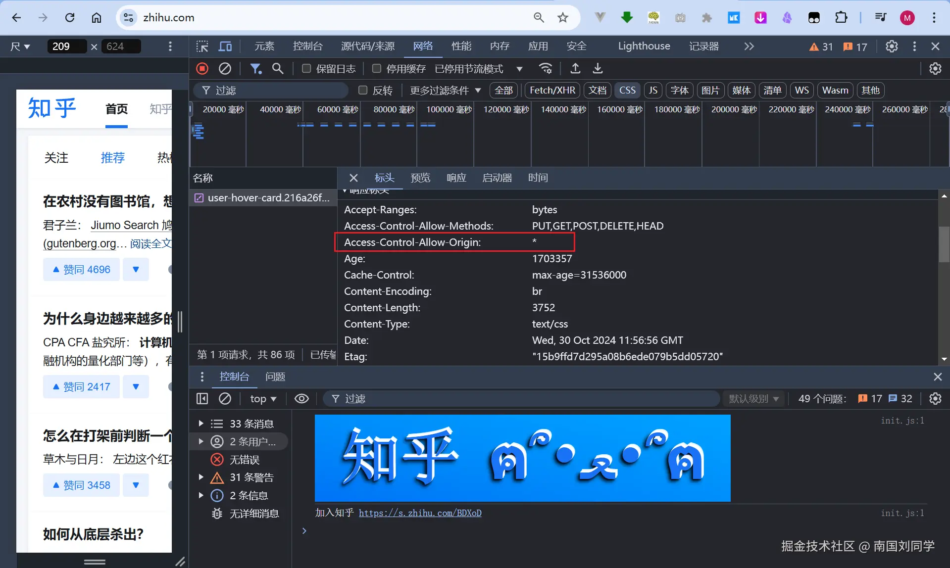
Task: Switch to the 源代码/来源 panel tab
Action: point(368,47)
